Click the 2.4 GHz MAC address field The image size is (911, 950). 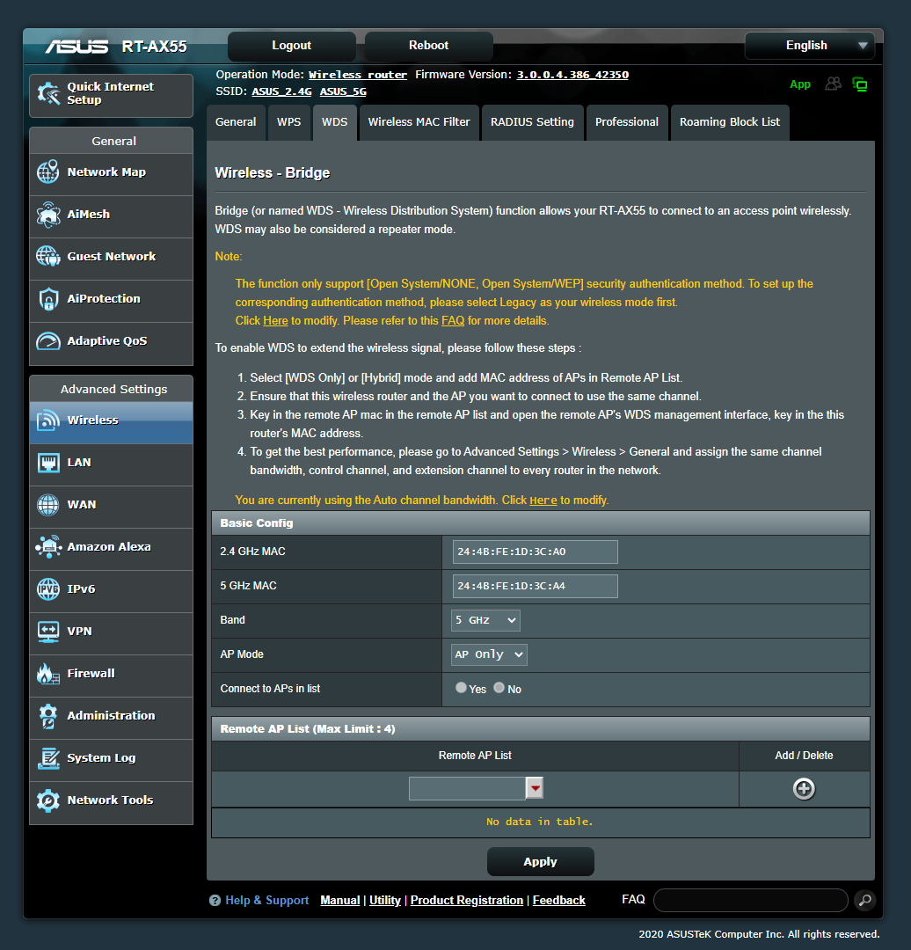click(x=535, y=552)
